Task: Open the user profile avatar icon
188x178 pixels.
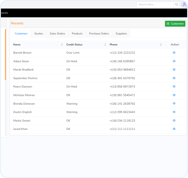Action: (184, 4)
